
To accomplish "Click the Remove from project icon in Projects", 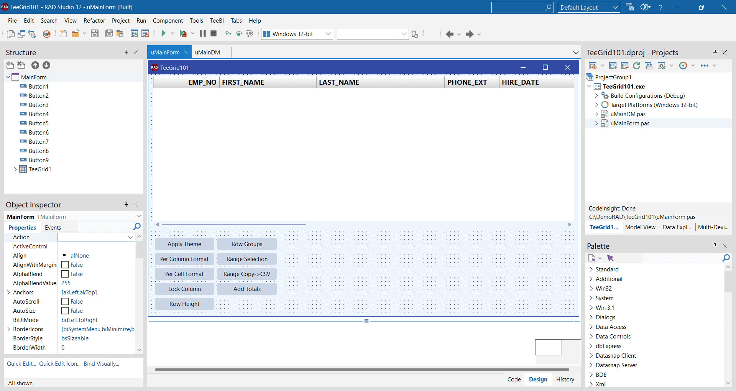I will tap(625, 66).
